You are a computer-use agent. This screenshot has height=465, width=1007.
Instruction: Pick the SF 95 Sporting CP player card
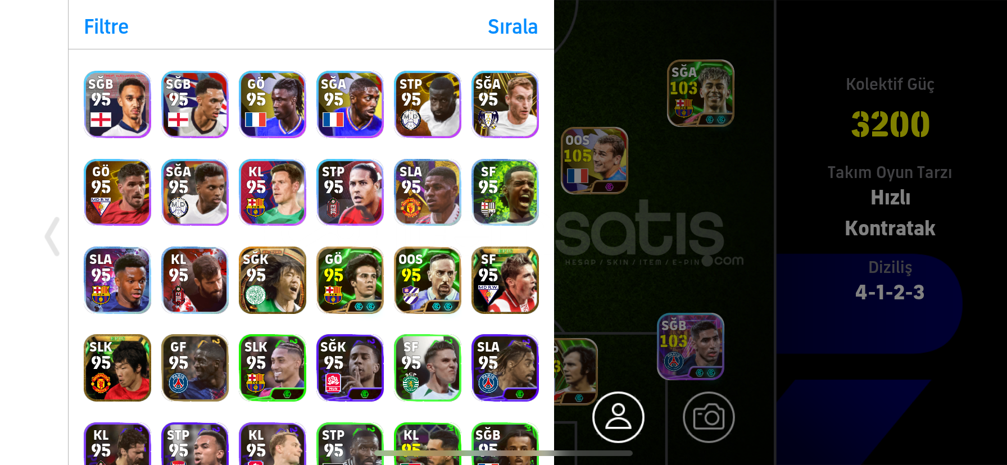[x=428, y=368]
